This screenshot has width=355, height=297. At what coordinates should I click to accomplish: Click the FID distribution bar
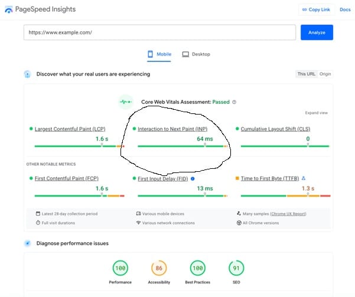coord(183,196)
